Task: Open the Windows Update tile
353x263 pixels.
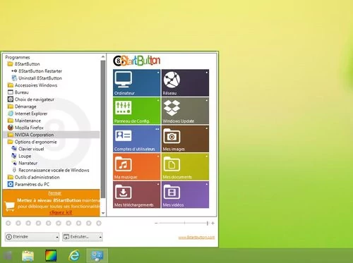Action: tap(185, 111)
